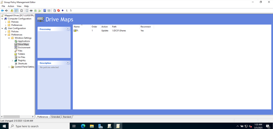Open the Help menu
The image size is (273, 129).
27,6
